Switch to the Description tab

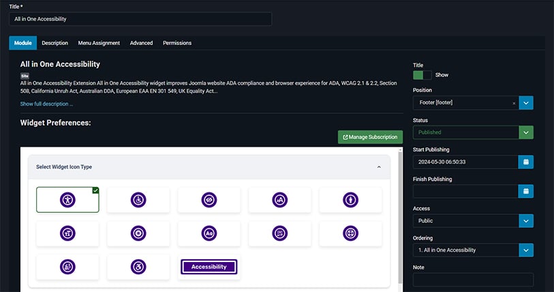click(x=55, y=43)
